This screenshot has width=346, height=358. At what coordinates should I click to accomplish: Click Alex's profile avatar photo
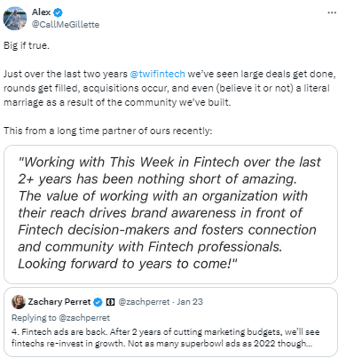15,19
